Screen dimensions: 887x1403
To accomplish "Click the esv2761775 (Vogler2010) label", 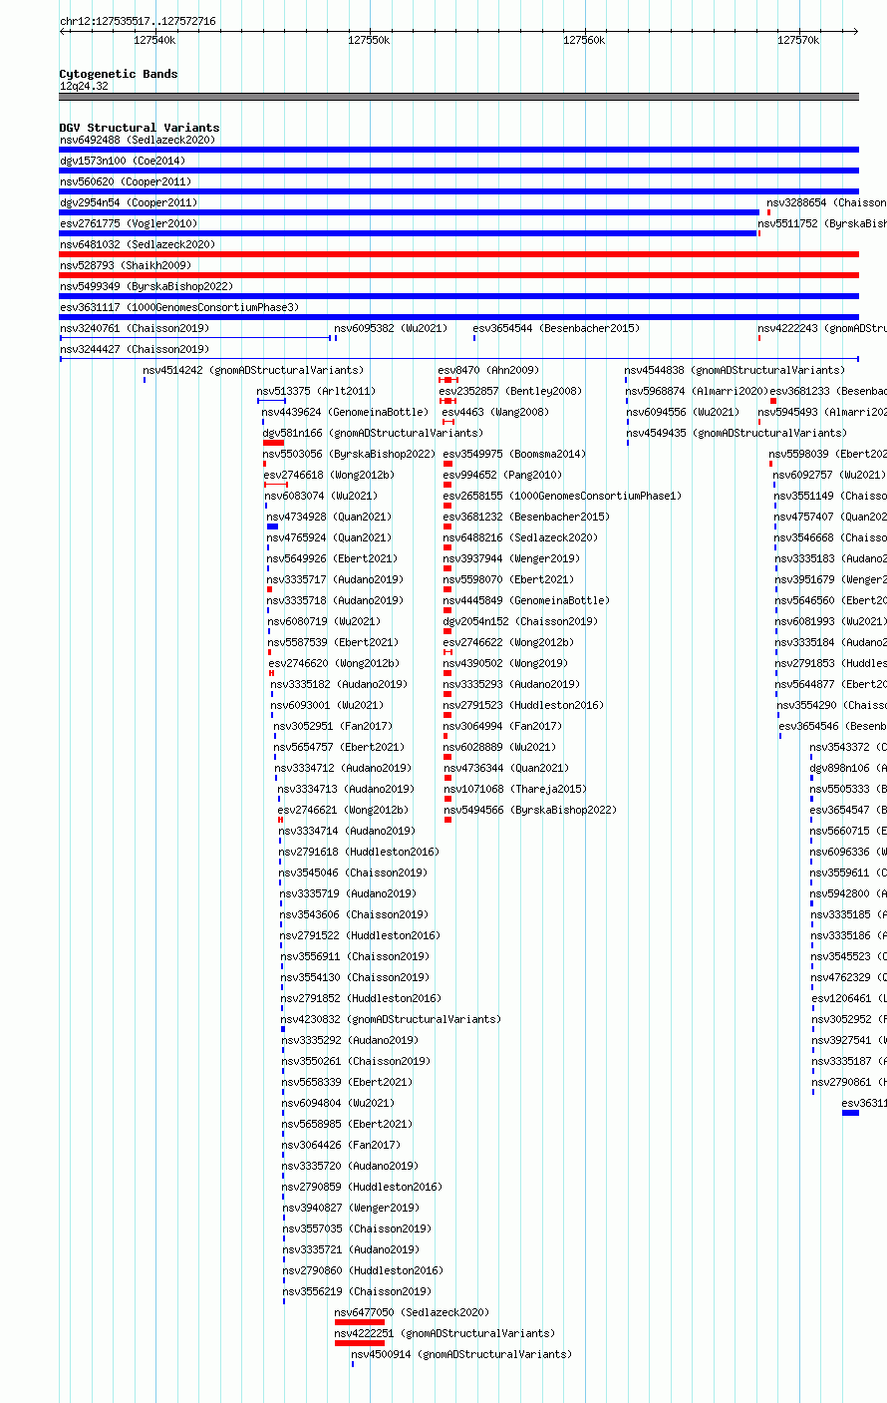I will [128, 224].
